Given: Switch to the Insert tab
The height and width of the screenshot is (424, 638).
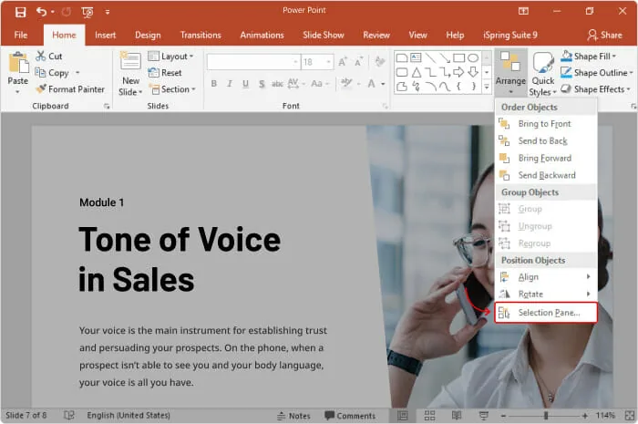Looking at the screenshot, I should tap(105, 35).
